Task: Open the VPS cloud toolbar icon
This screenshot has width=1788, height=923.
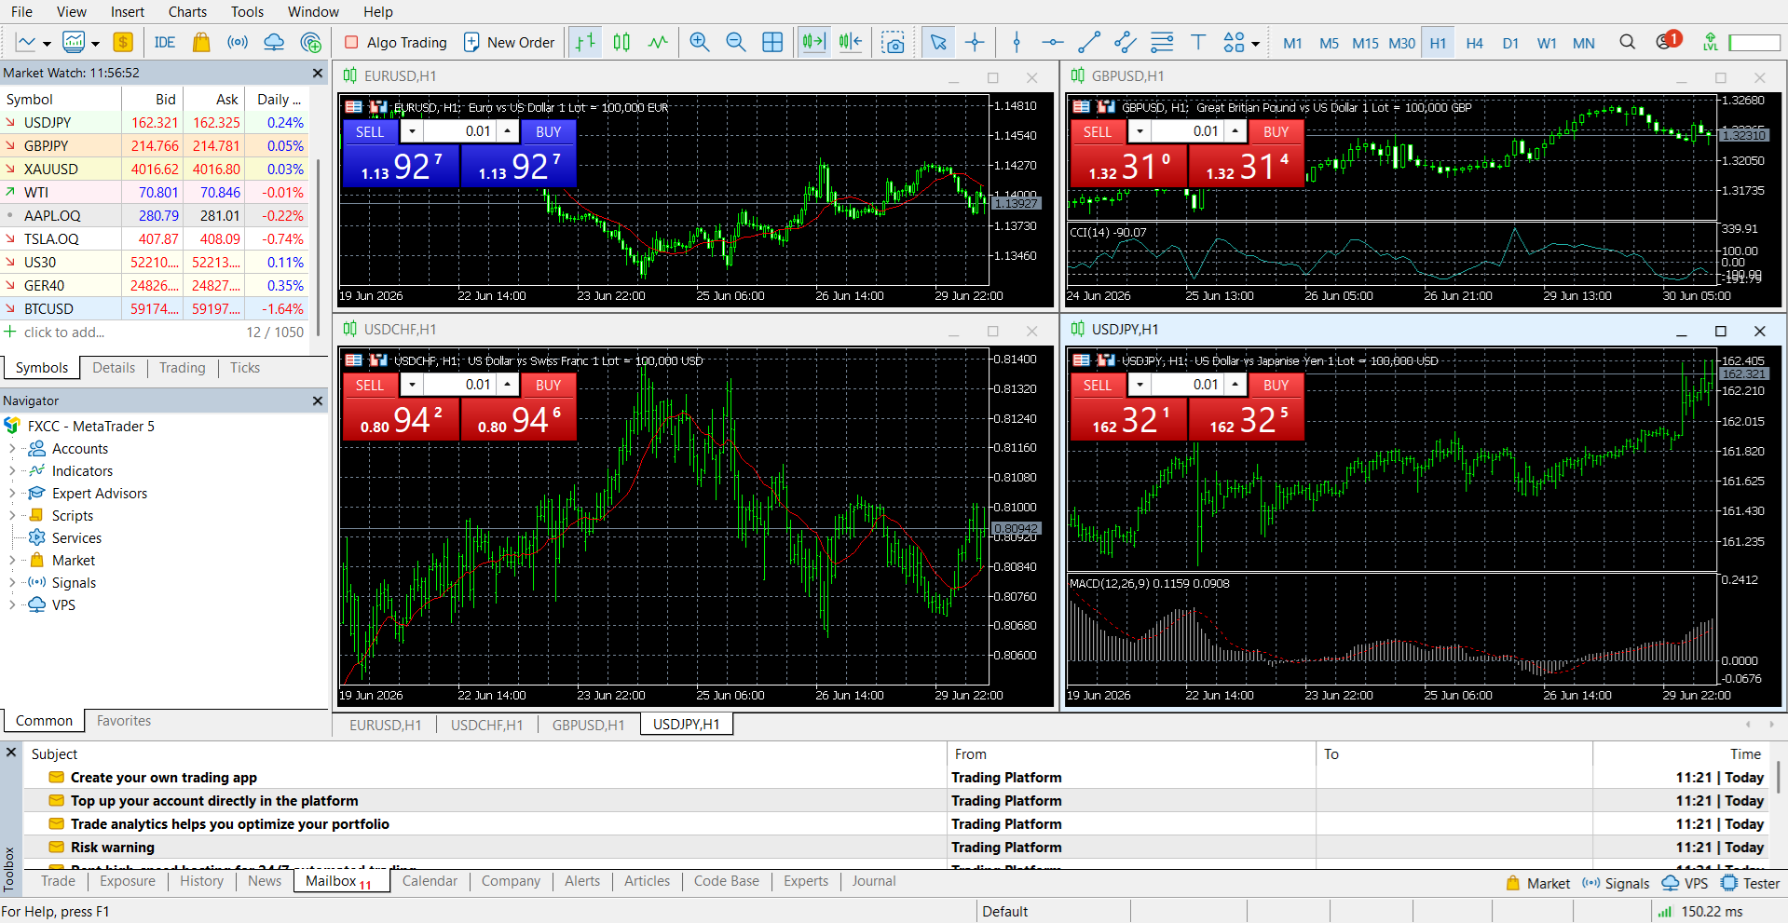Action: coord(274,42)
